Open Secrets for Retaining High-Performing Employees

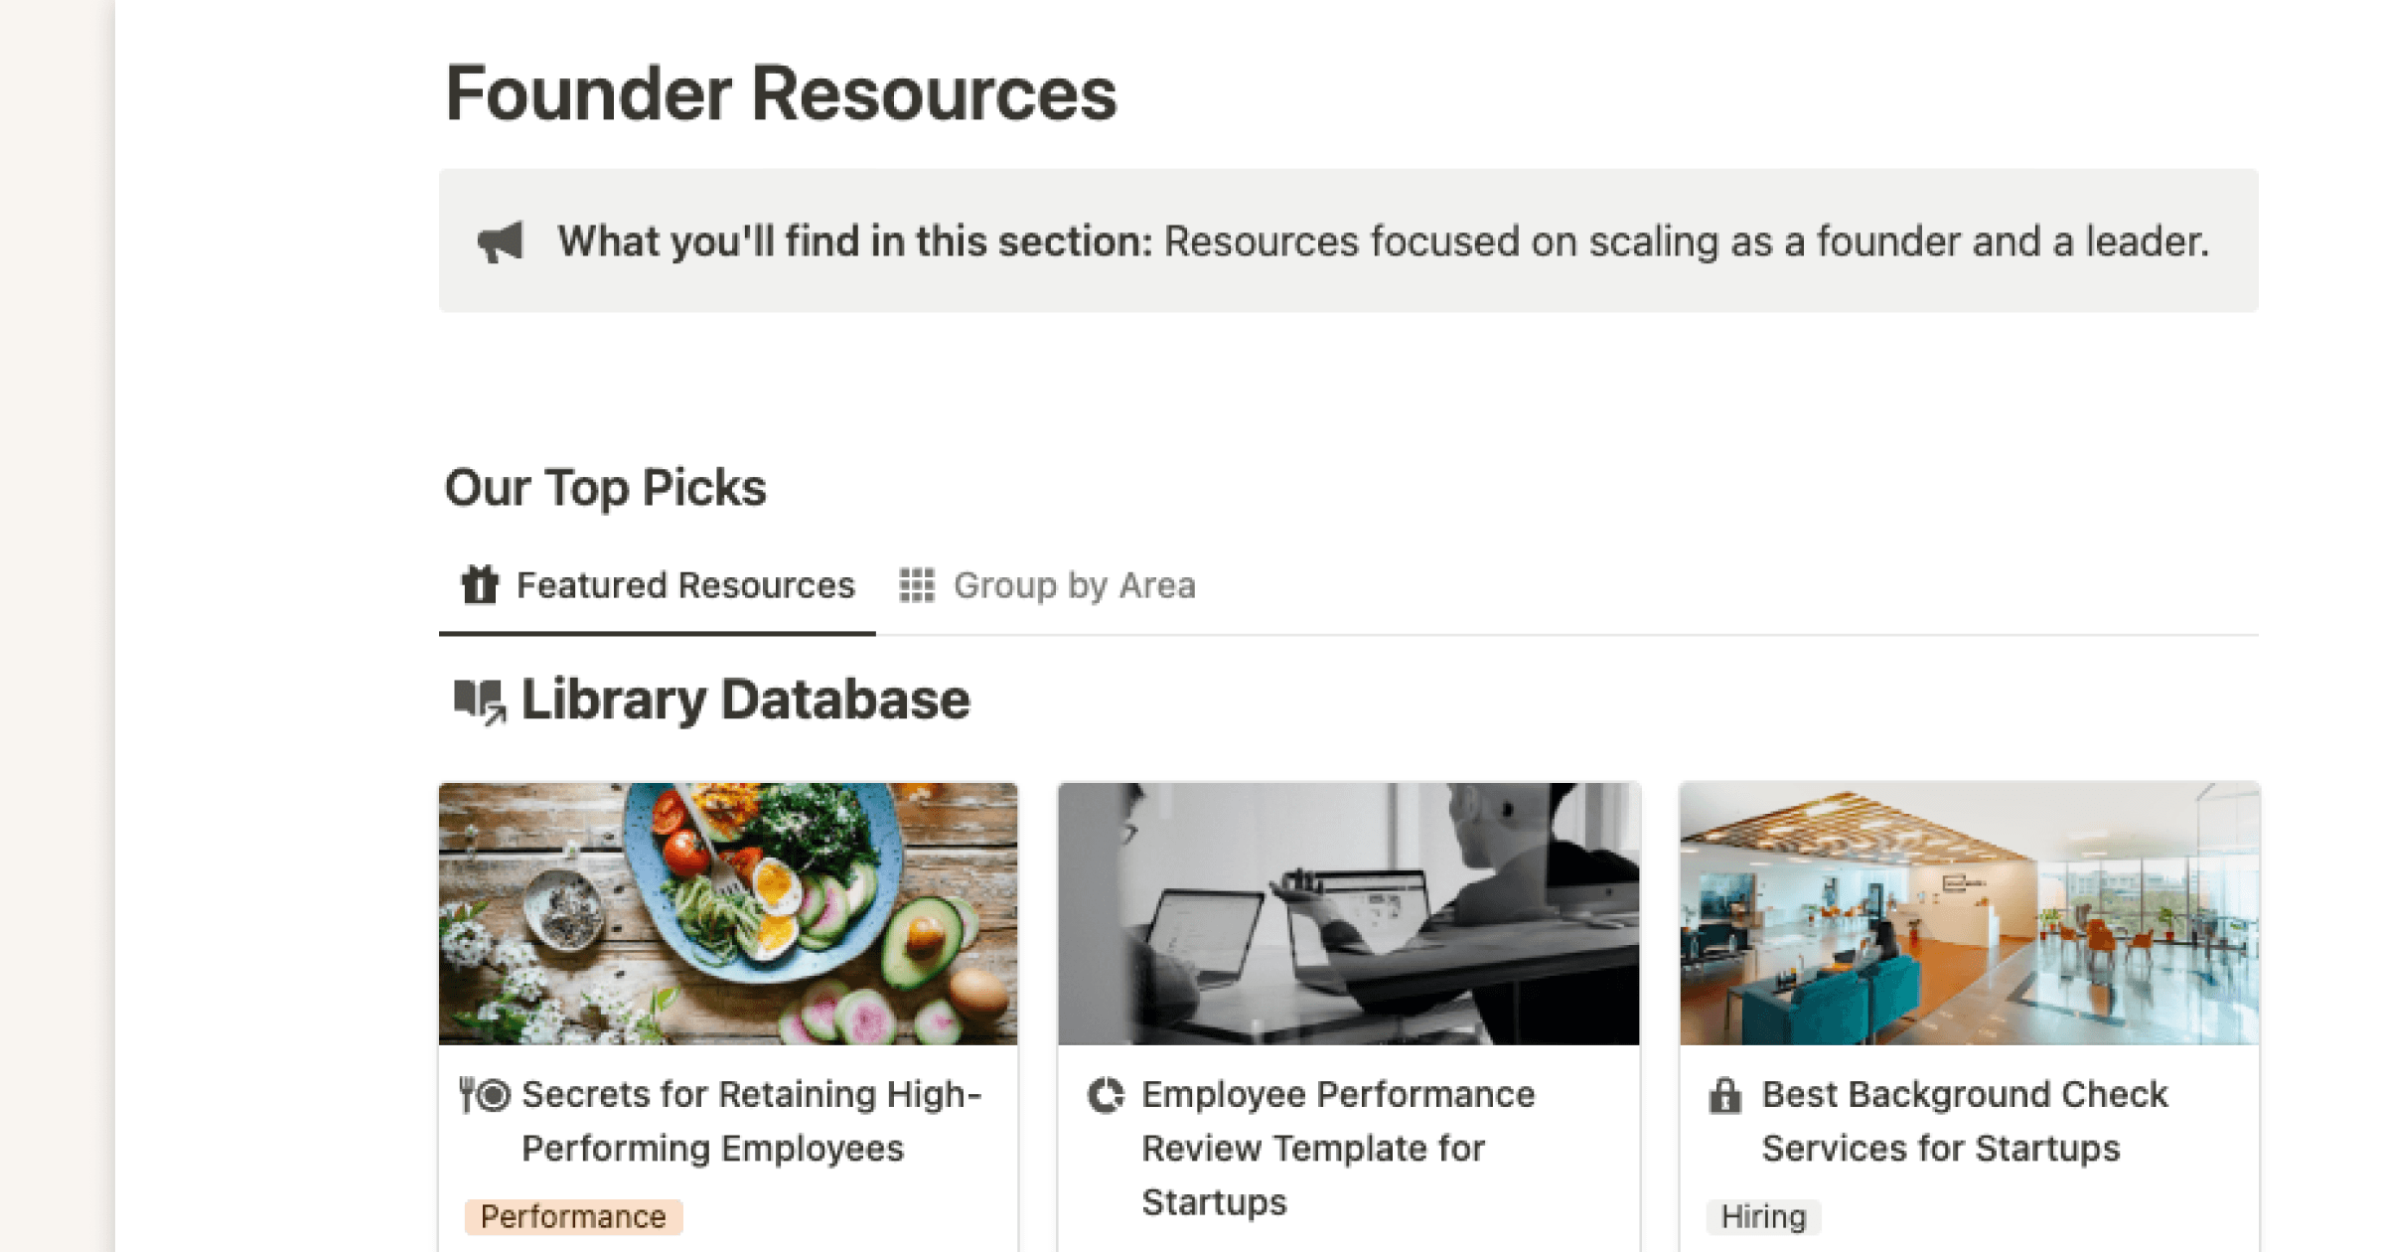[751, 1121]
